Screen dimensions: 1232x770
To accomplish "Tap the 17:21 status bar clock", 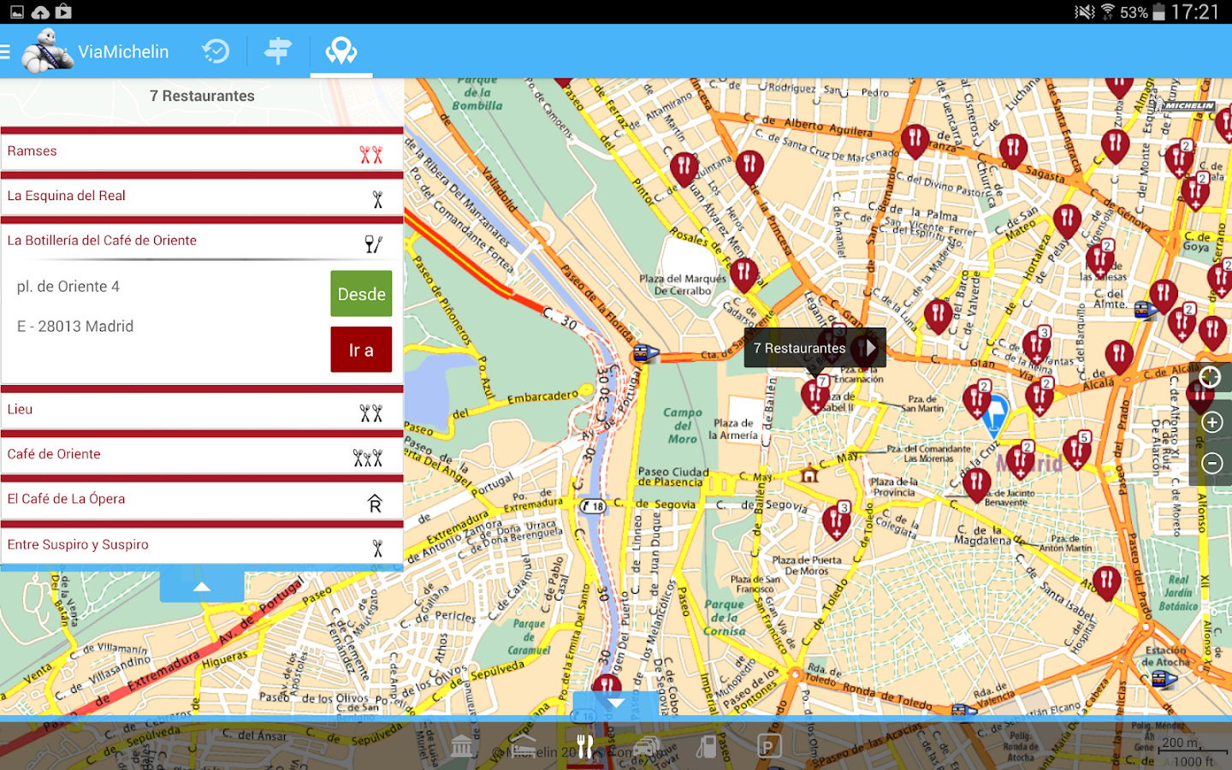I will click(x=1195, y=12).
